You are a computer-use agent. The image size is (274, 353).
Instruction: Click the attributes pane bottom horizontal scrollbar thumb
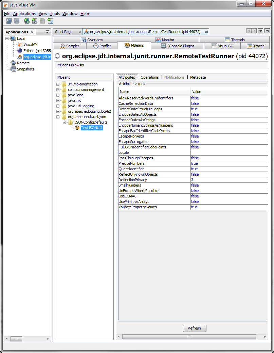189,337
